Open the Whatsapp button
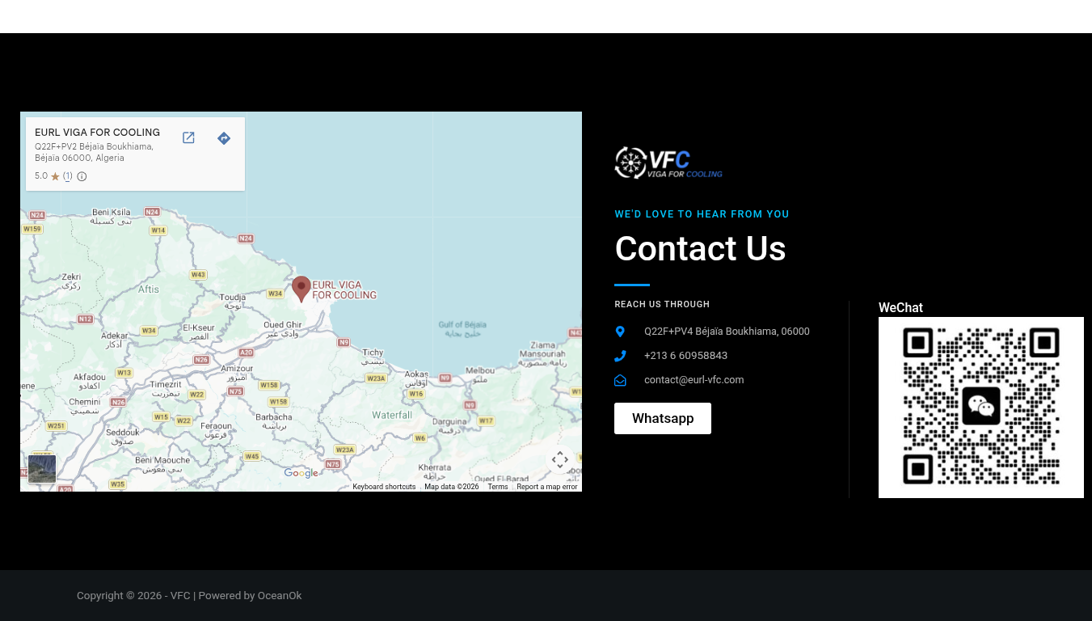This screenshot has width=1092, height=621. (x=663, y=418)
